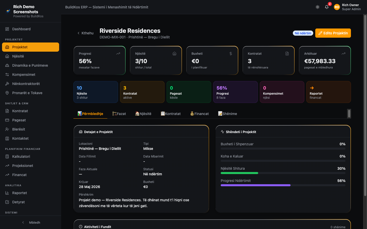The height and width of the screenshot is (229, 367).
Task: Click the BuildKos logo in the sidebar
Action: (x=8, y=11)
